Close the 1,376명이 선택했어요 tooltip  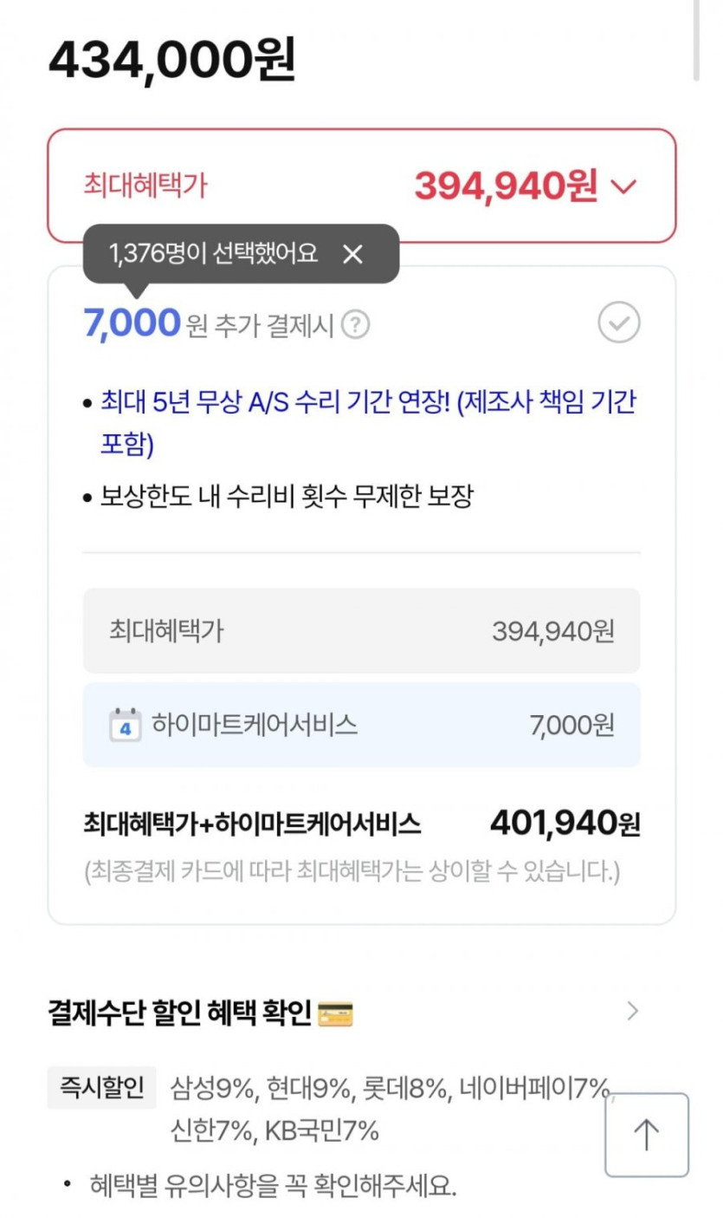click(x=352, y=254)
